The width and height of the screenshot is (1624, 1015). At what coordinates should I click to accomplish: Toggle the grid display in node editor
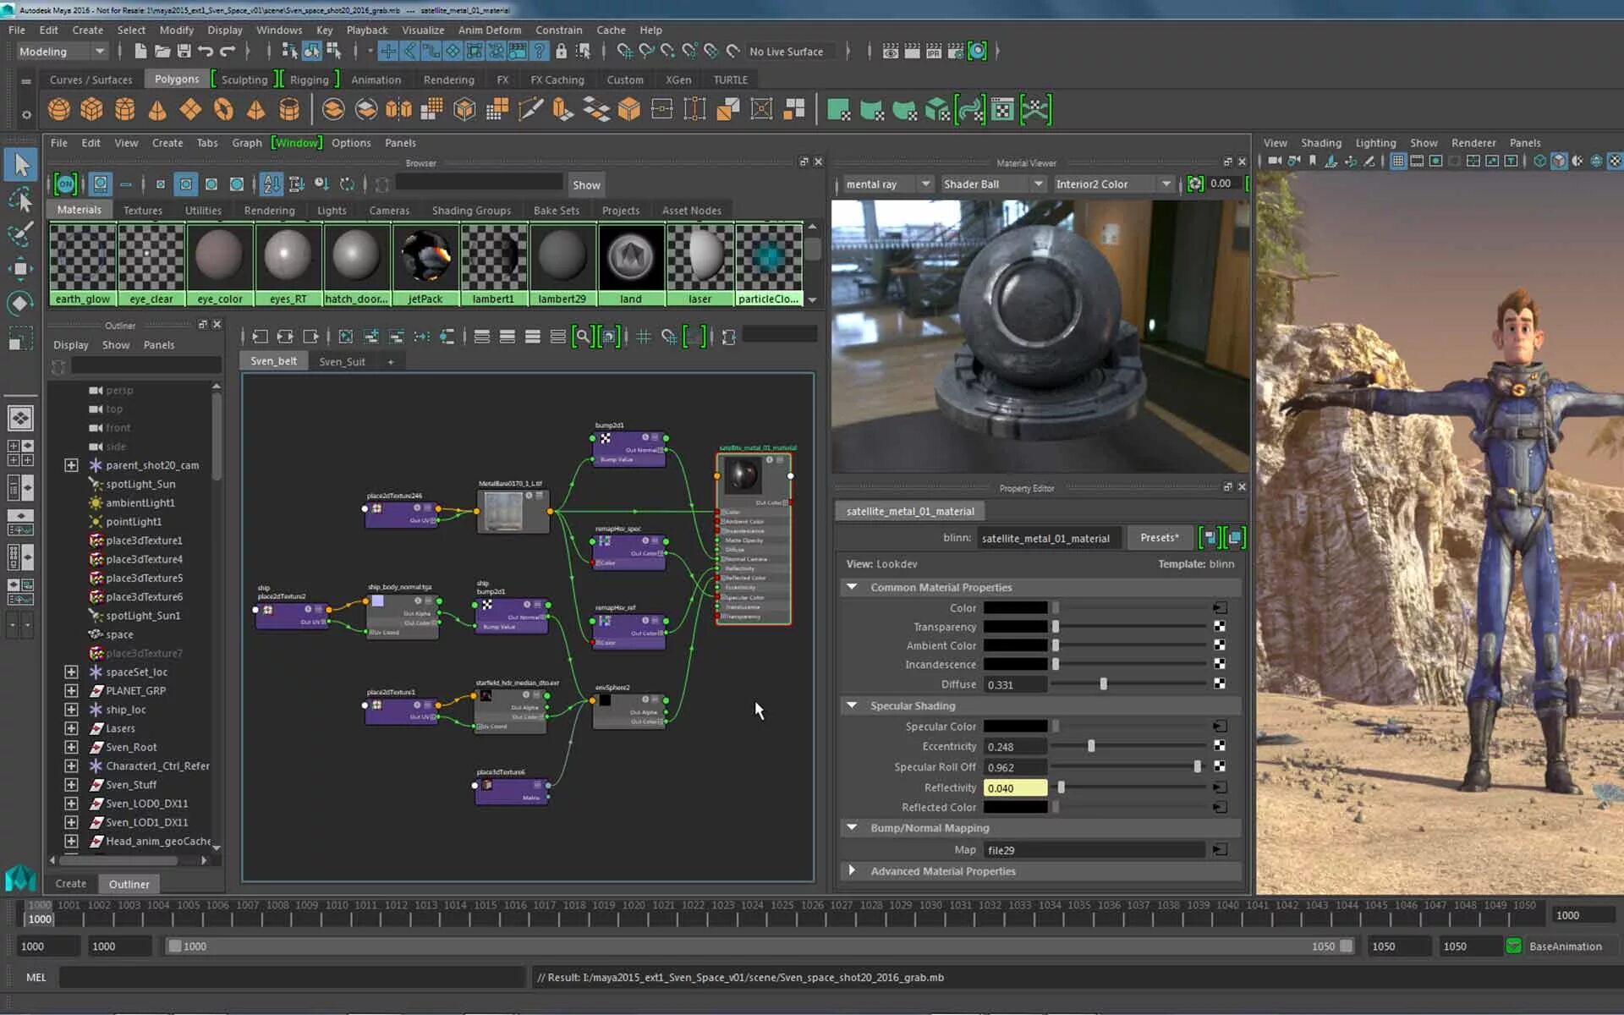(x=644, y=337)
